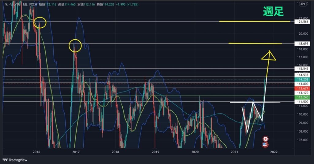Click the US flag economic event icon
Image resolution: width=314 pixels, height=164 pixels.
coord(265,144)
